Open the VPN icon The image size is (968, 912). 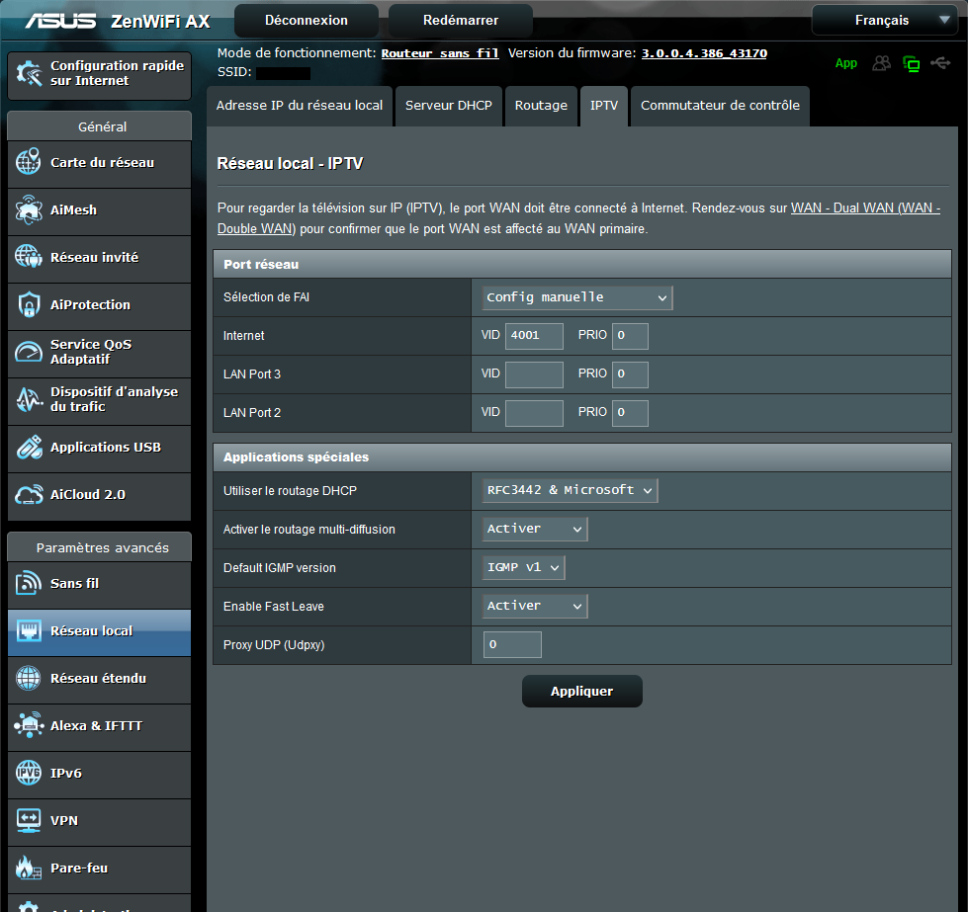29,820
